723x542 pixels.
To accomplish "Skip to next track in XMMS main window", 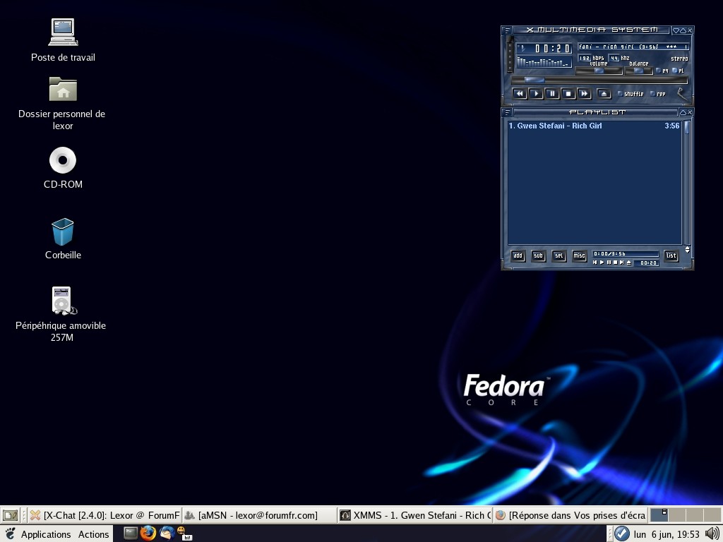I will (584, 94).
